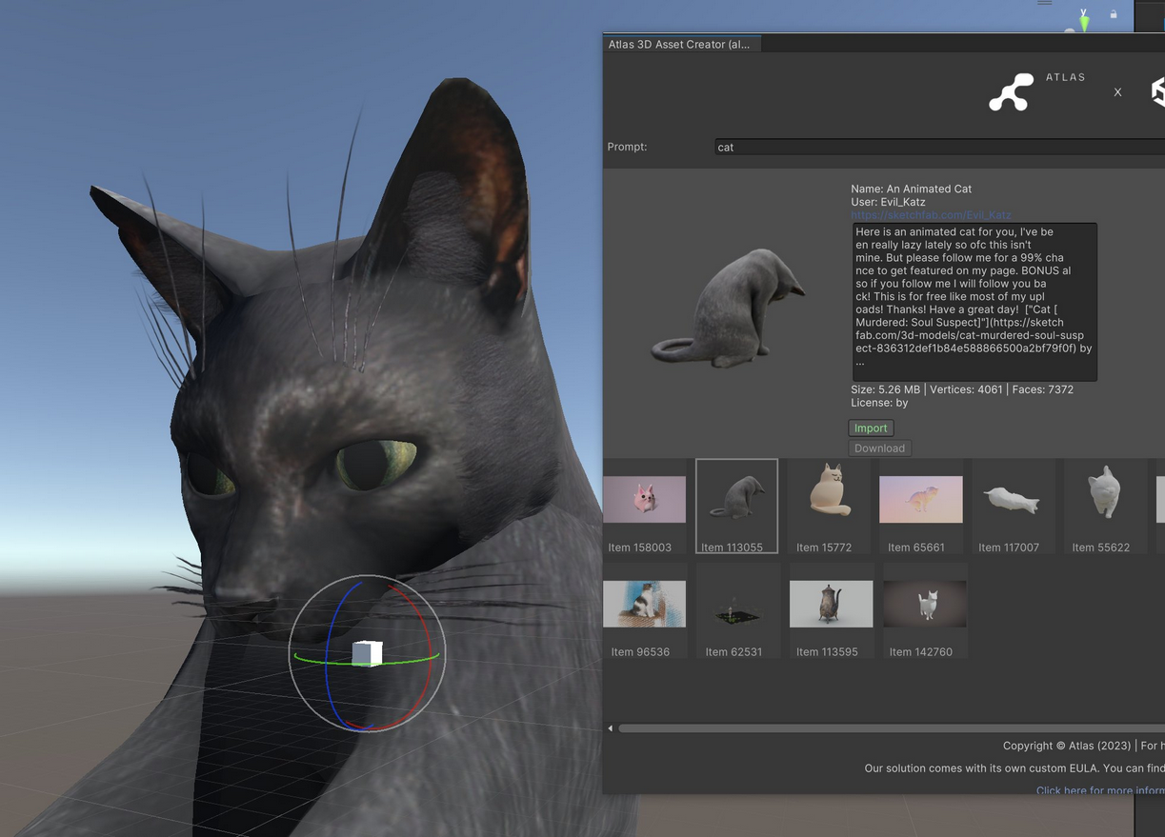Select thumbnail Item 65661
The height and width of the screenshot is (837, 1165).
point(920,500)
